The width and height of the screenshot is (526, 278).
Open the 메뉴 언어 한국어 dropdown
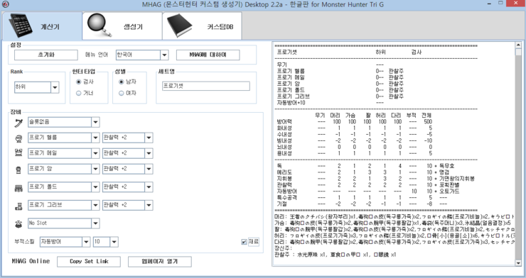(x=164, y=55)
